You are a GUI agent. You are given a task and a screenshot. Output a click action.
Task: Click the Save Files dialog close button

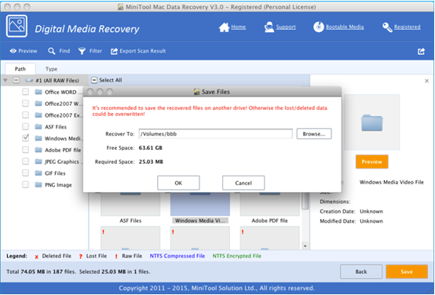tap(90, 92)
